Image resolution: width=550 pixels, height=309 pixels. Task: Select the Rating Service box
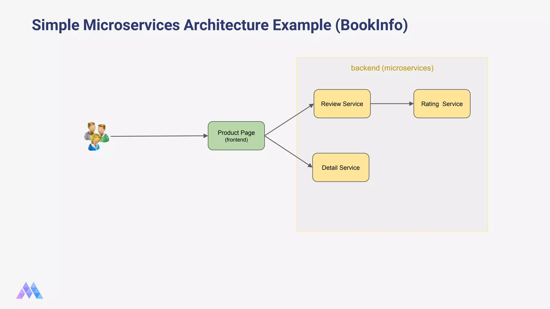click(x=442, y=104)
